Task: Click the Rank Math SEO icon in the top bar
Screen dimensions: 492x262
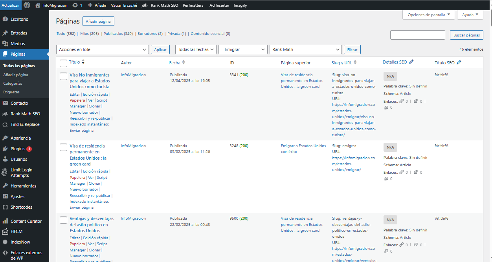Action: [x=145, y=5]
